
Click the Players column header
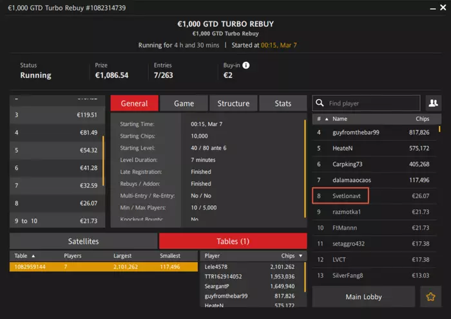click(x=72, y=256)
